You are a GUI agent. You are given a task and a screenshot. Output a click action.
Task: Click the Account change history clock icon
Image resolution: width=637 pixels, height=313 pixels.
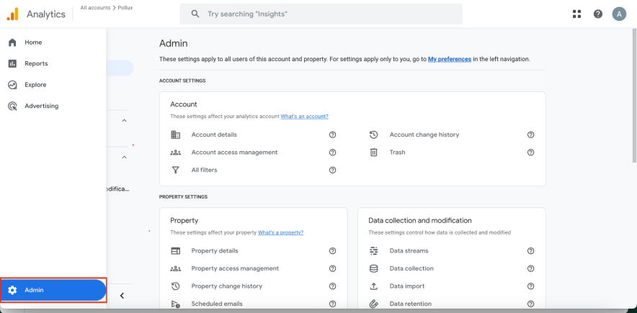click(374, 135)
